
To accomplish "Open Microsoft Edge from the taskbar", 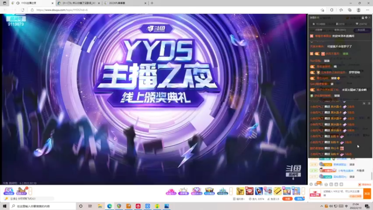I will (x=110, y=206).
